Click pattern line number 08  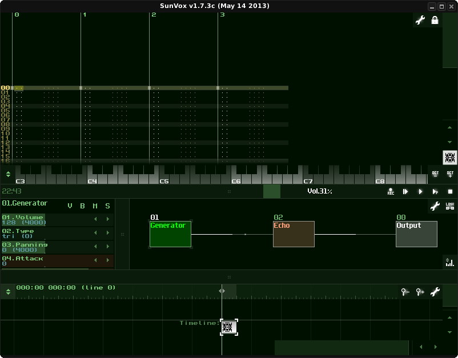6,124
